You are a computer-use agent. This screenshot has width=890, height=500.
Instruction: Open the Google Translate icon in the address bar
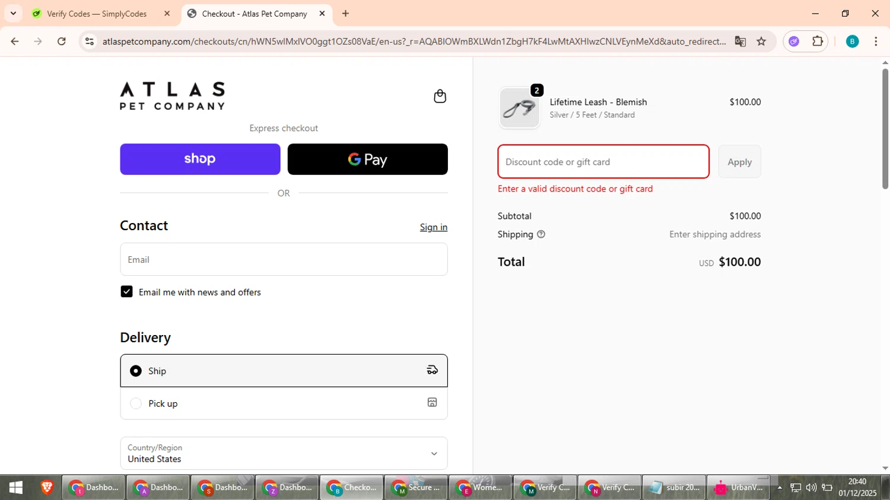[740, 41]
